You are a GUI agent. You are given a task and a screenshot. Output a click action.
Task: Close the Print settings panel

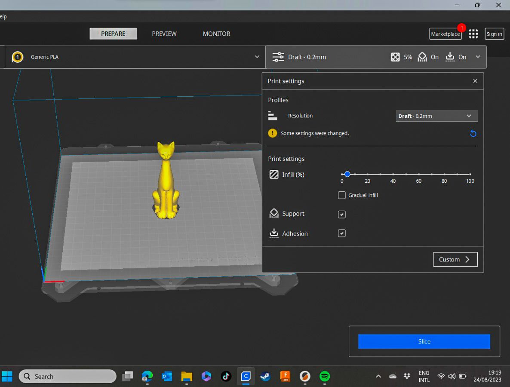[475, 81]
